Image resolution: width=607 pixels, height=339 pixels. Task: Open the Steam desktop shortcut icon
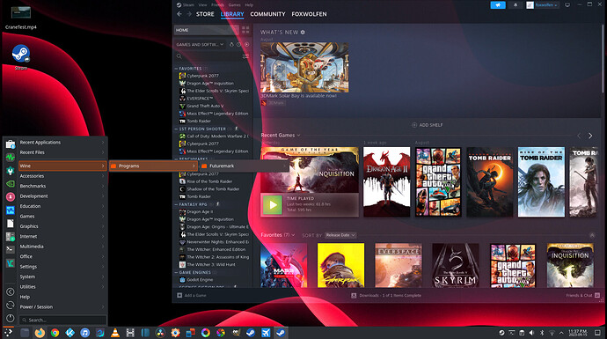[21, 54]
